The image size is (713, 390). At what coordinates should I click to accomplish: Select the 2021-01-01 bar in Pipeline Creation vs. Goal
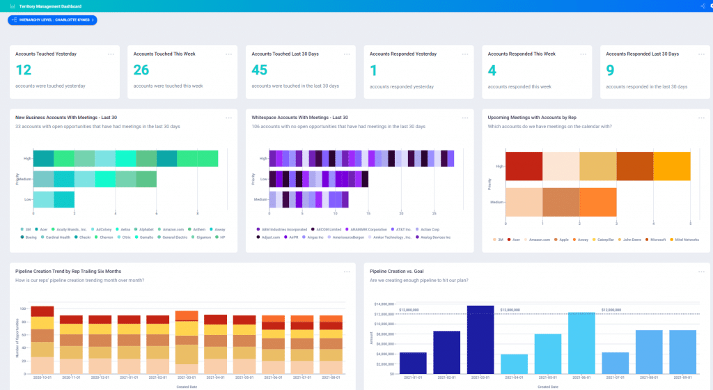click(x=413, y=363)
